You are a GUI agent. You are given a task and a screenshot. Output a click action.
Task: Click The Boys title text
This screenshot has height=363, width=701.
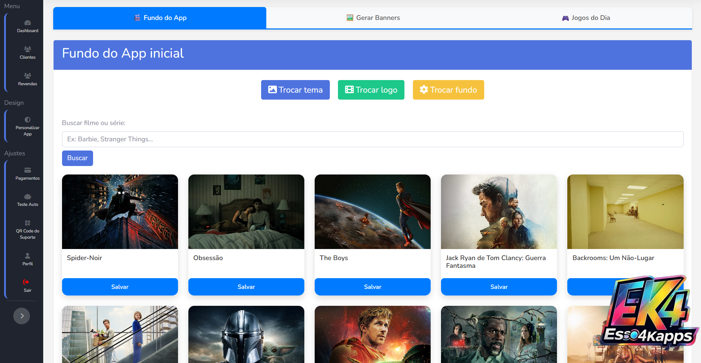pyautogui.click(x=334, y=258)
